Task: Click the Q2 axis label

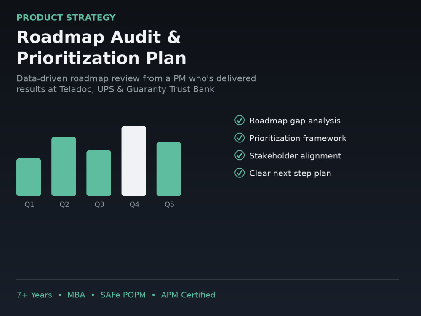Action: tap(64, 204)
